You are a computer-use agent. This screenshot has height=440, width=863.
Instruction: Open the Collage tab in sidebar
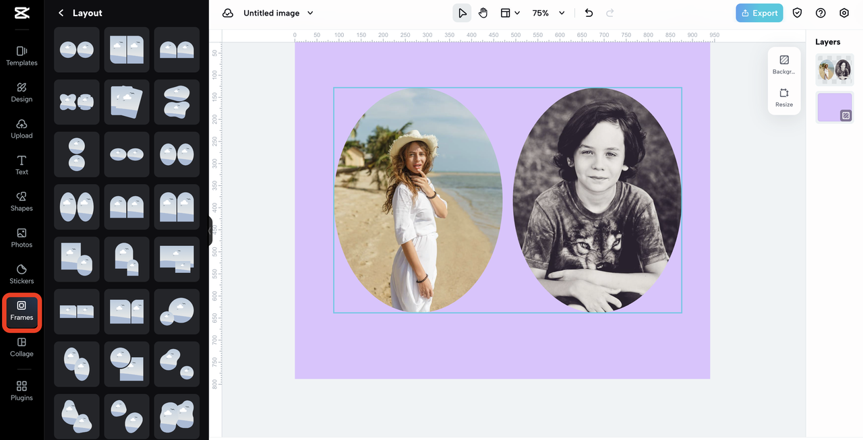click(22, 346)
